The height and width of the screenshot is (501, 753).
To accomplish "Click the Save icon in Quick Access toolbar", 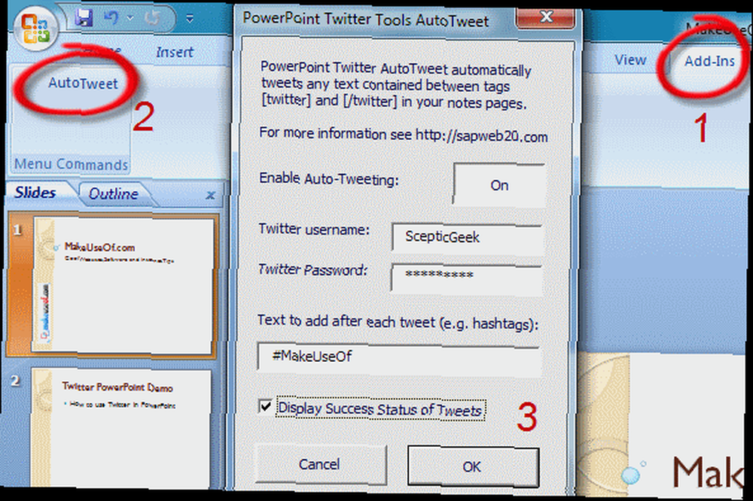I will pos(84,18).
